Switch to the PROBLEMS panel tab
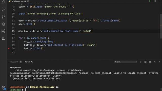The image size is (162, 91). pos(14,62)
